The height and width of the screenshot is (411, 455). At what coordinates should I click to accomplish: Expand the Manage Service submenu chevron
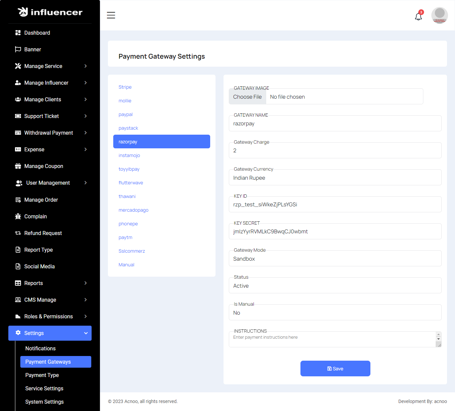click(86, 66)
